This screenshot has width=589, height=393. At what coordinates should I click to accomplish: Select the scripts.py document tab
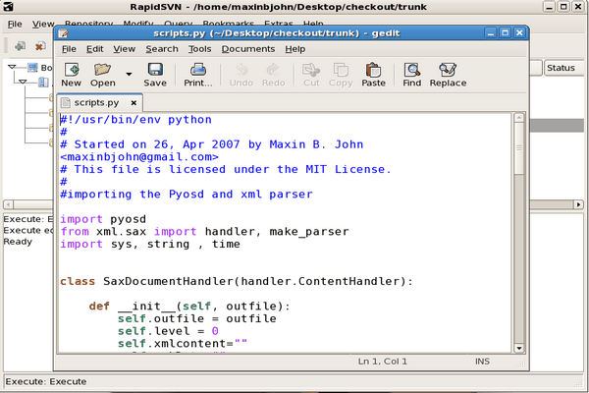click(x=96, y=102)
